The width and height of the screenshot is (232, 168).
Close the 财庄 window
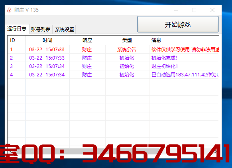click(212, 10)
